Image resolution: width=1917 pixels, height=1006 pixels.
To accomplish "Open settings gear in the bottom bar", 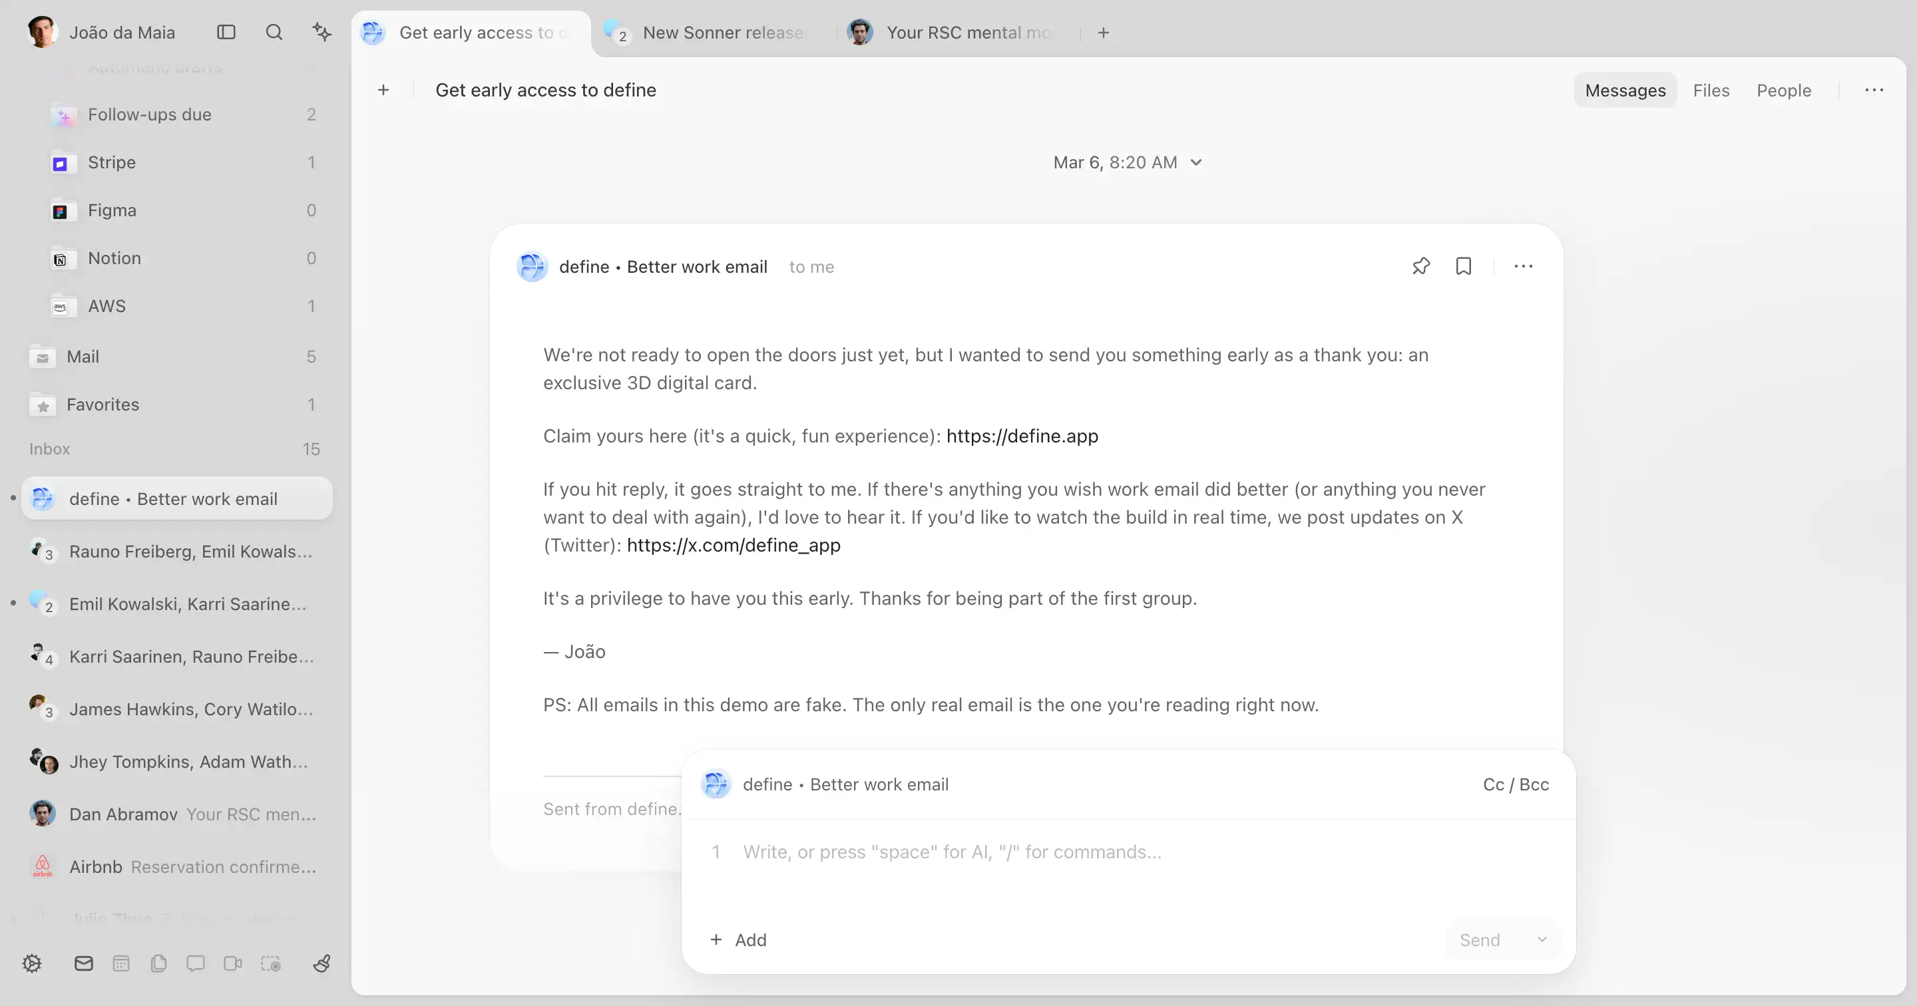I will tap(32, 963).
